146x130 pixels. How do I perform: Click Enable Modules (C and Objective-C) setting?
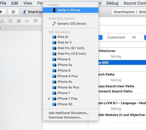click(x=122, y=115)
